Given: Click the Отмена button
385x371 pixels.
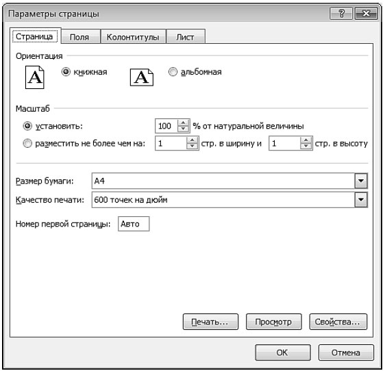Looking at the screenshot, I should point(346,353).
